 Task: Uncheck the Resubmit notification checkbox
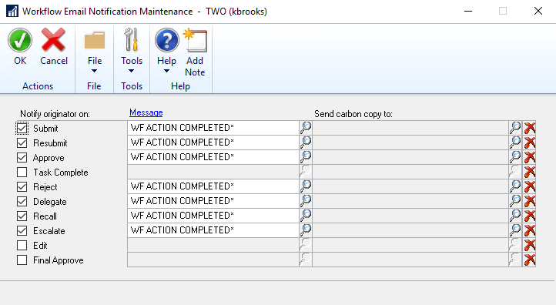(22, 143)
